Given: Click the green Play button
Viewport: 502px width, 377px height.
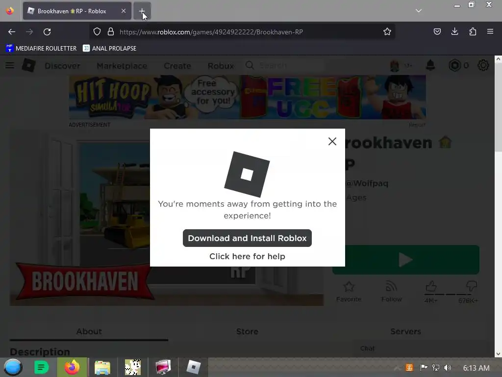Looking at the screenshot, I should coord(405,260).
